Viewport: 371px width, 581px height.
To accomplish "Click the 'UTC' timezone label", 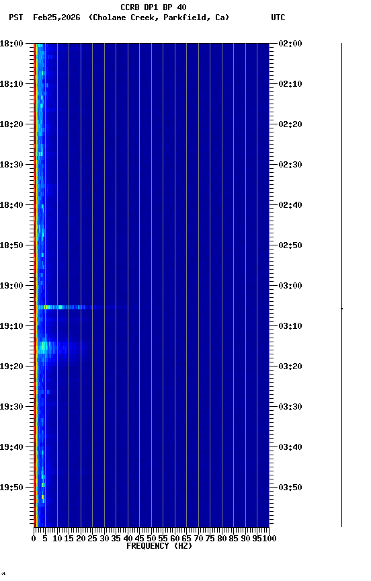I will pos(278,17).
